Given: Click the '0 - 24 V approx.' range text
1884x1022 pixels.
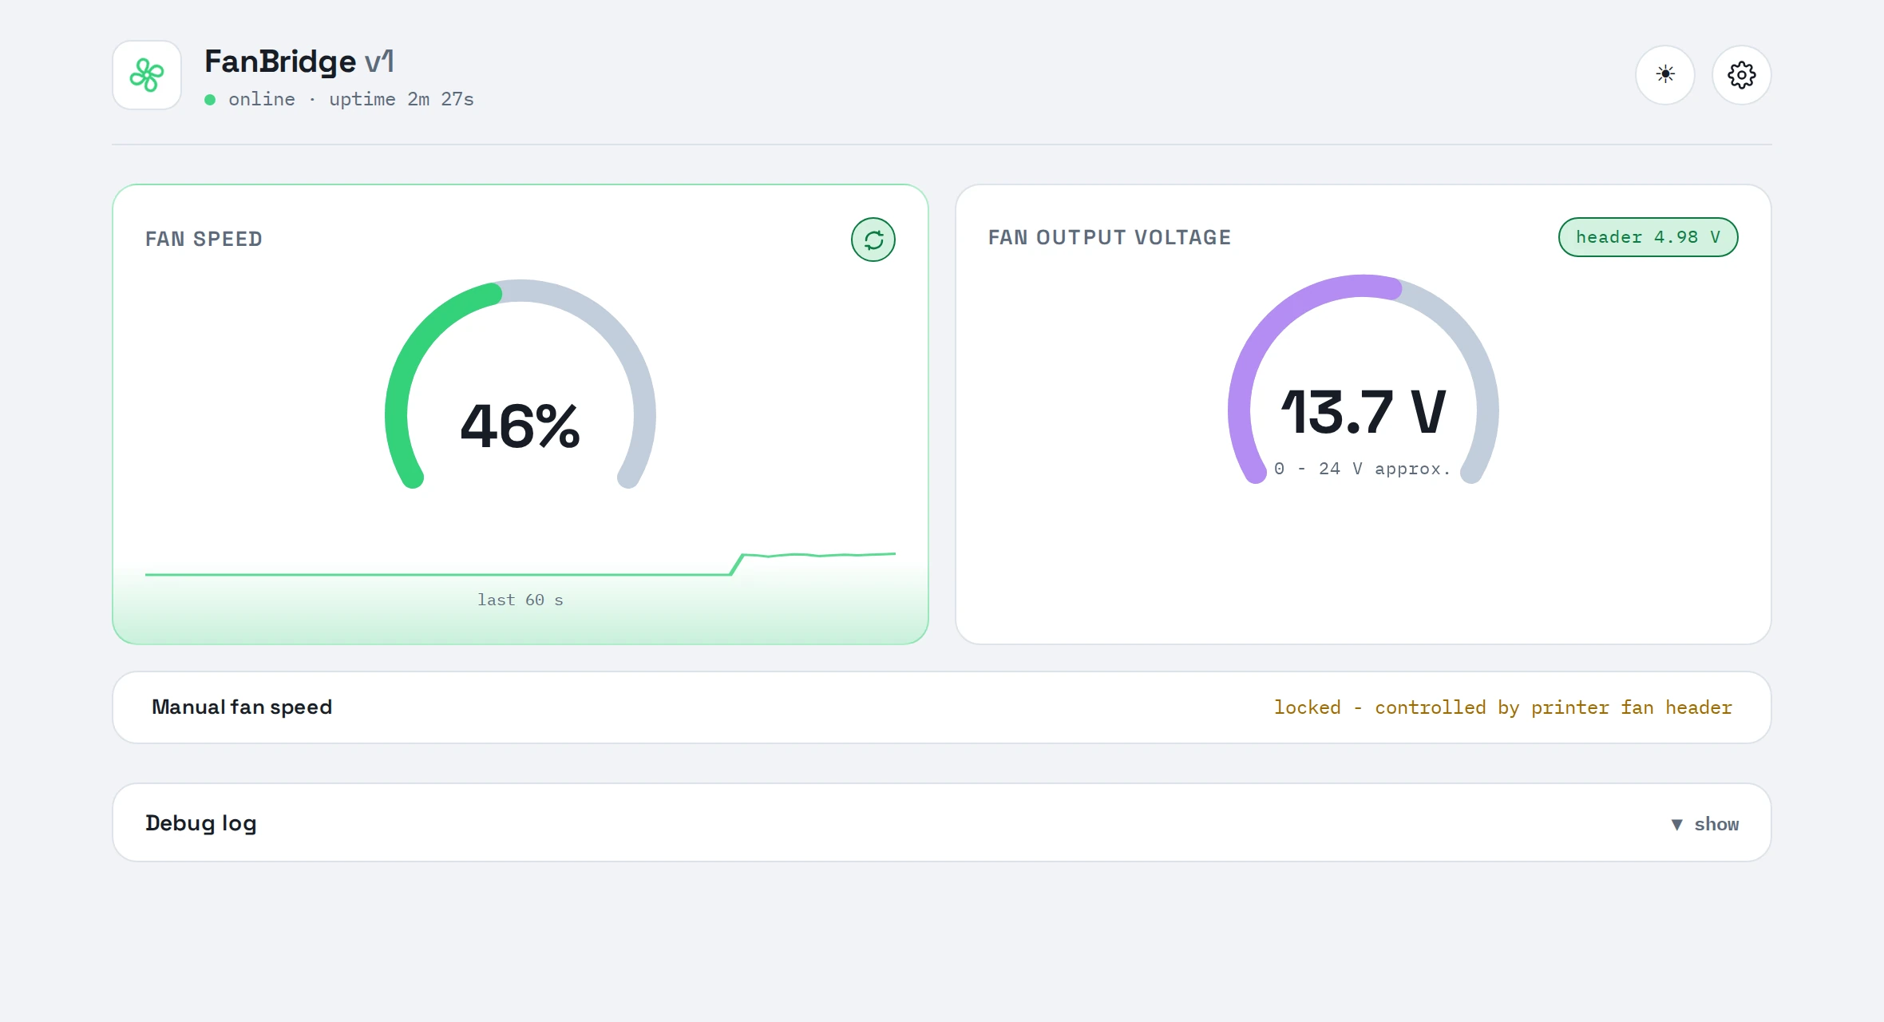Looking at the screenshot, I should coord(1363,469).
